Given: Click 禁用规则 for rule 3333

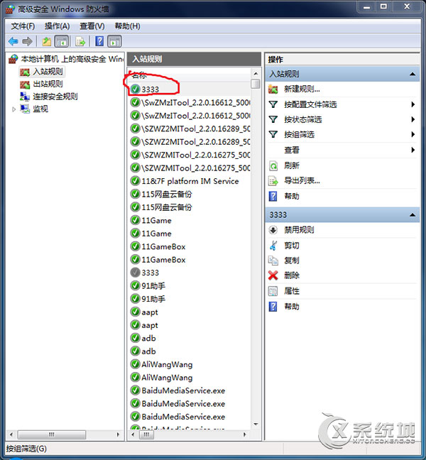Looking at the screenshot, I should [x=299, y=230].
